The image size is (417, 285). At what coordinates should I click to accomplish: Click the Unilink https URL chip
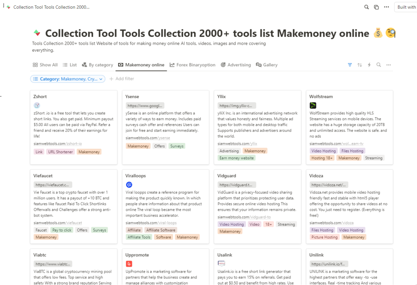329,264
